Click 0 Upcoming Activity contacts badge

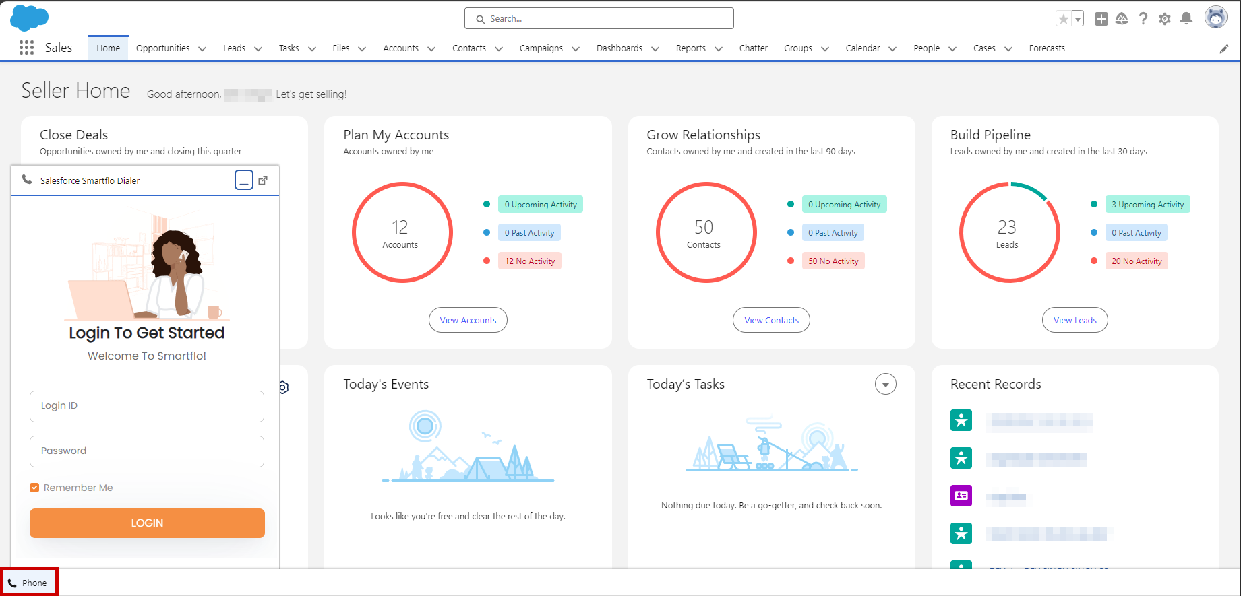pyautogui.click(x=844, y=204)
